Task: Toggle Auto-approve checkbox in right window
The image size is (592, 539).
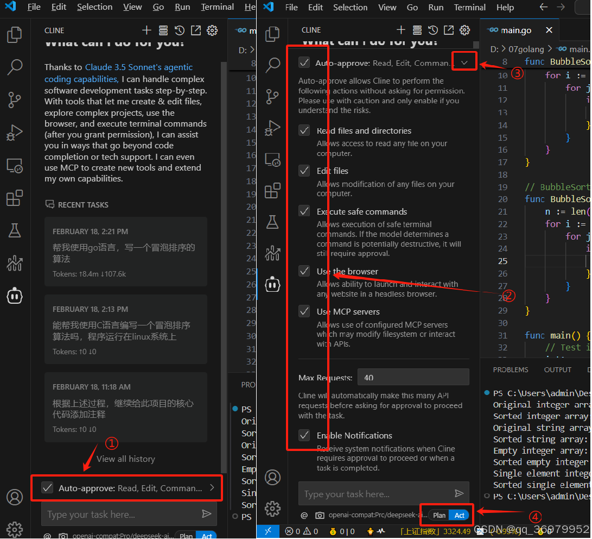Action: click(x=304, y=62)
